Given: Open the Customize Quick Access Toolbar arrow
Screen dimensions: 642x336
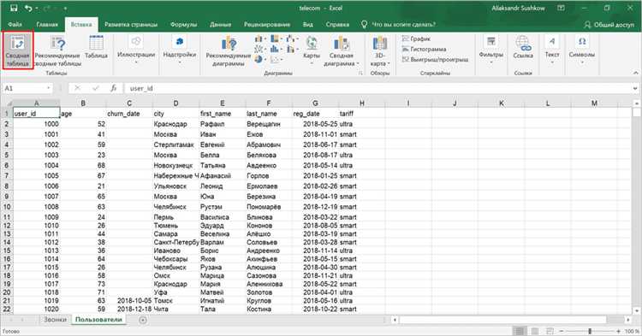Looking at the screenshot, I should [65, 9].
